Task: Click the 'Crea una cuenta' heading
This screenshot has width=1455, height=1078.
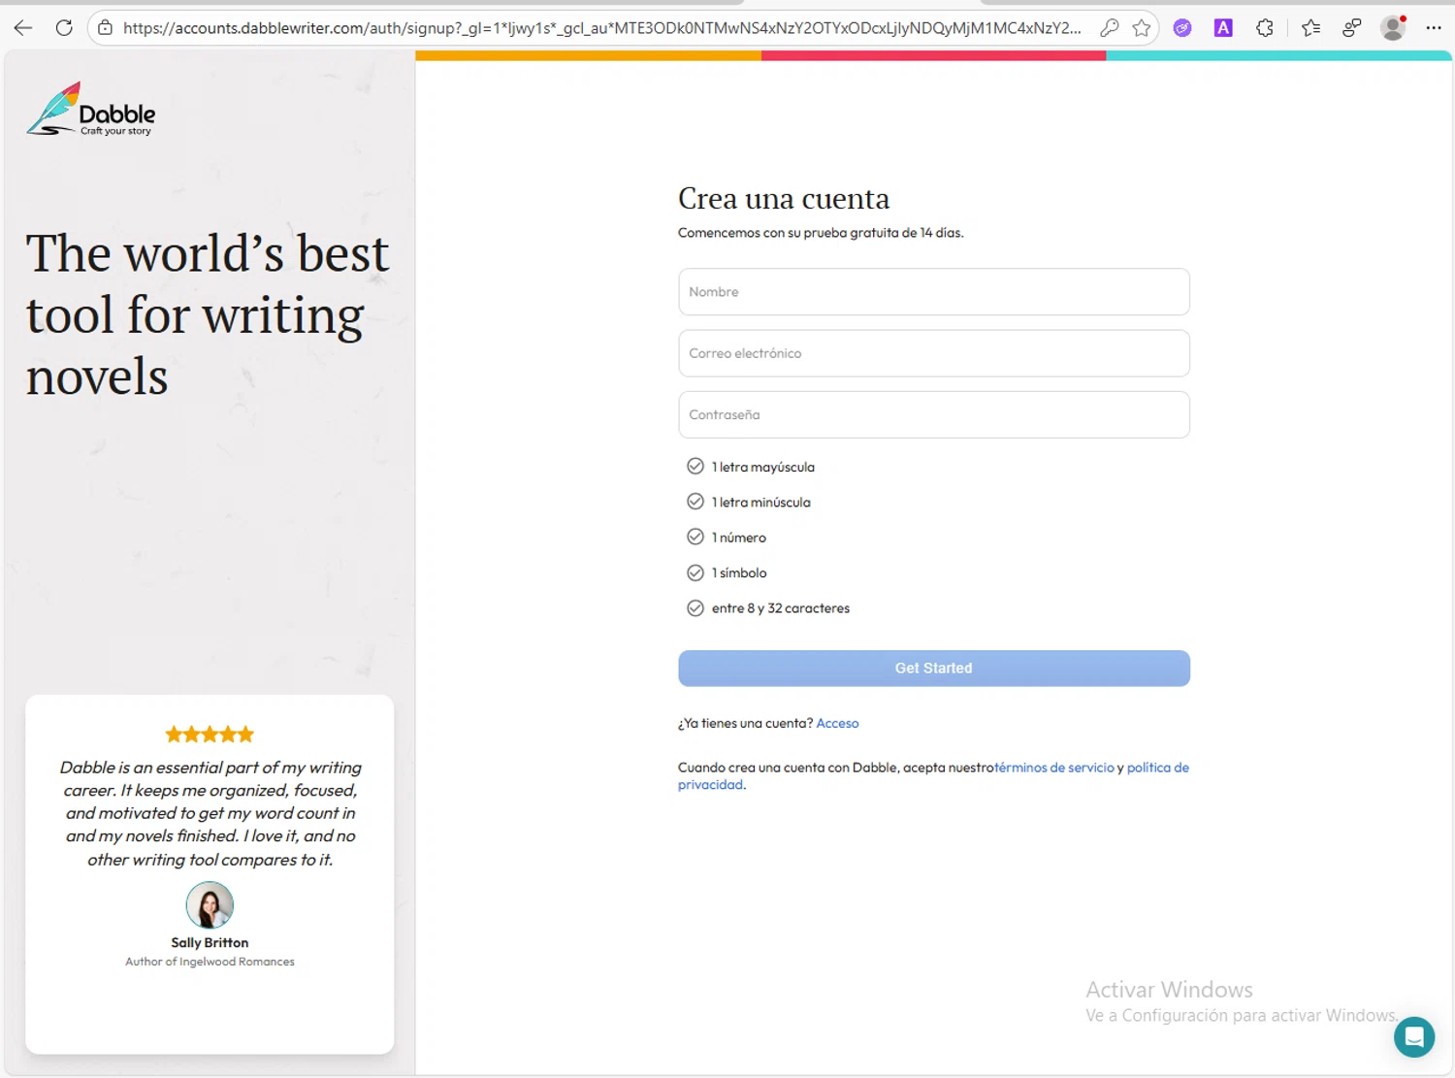Action: pyautogui.click(x=784, y=199)
